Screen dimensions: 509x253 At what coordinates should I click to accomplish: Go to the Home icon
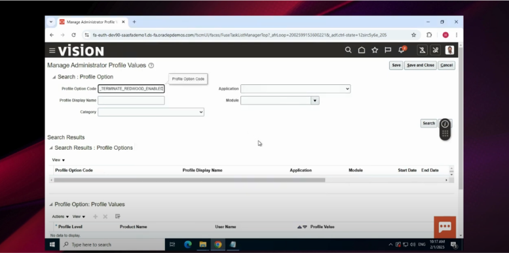coord(362,50)
